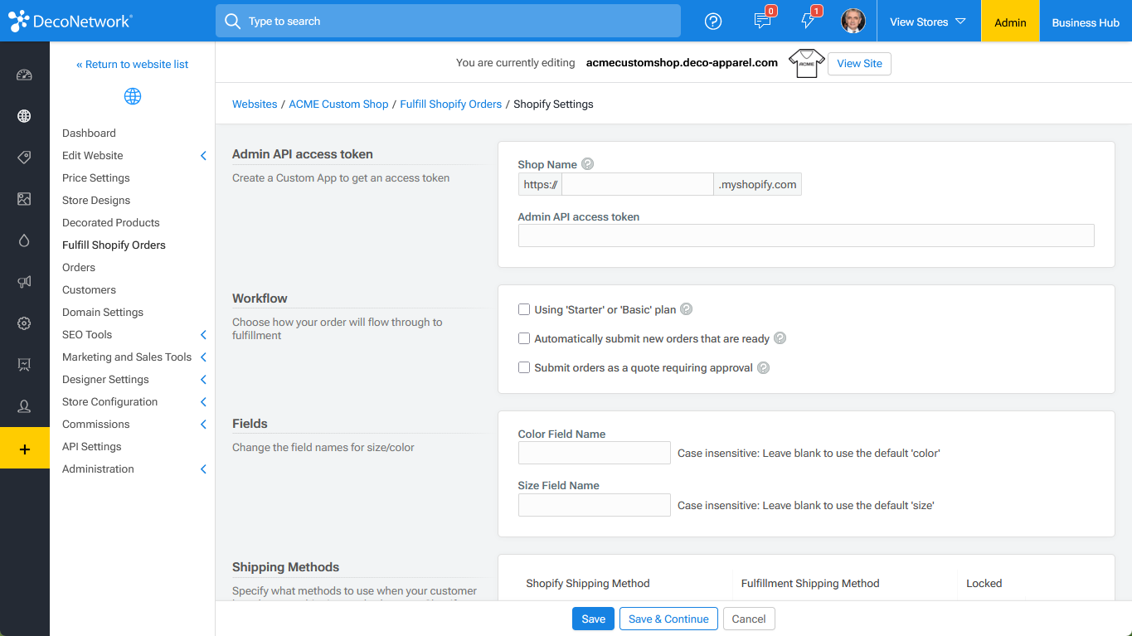Tick Submit orders as a quote requiring approval
Image resolution: width=1132 pixels, height=636 pixels.
coord(524,367)
